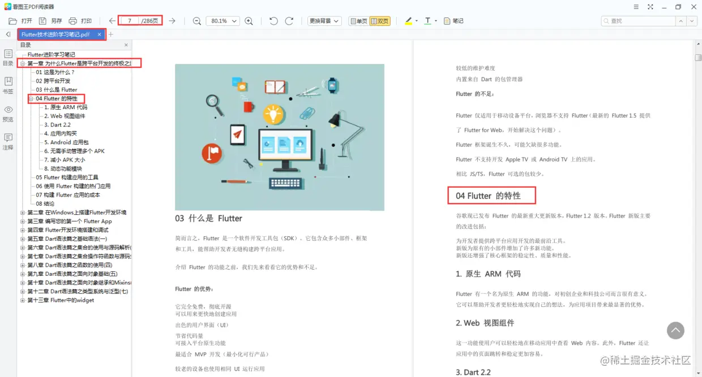The width and height of the screenshot is (702, 377).
Task: Select 6. 无需手动管理多个 APK entry
Action: [x=75, y=151]
